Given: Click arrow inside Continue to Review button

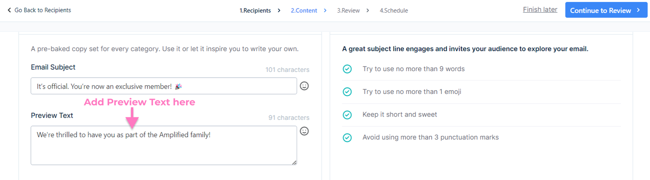Looking at the screenshot, I should [x=638, y=10].
